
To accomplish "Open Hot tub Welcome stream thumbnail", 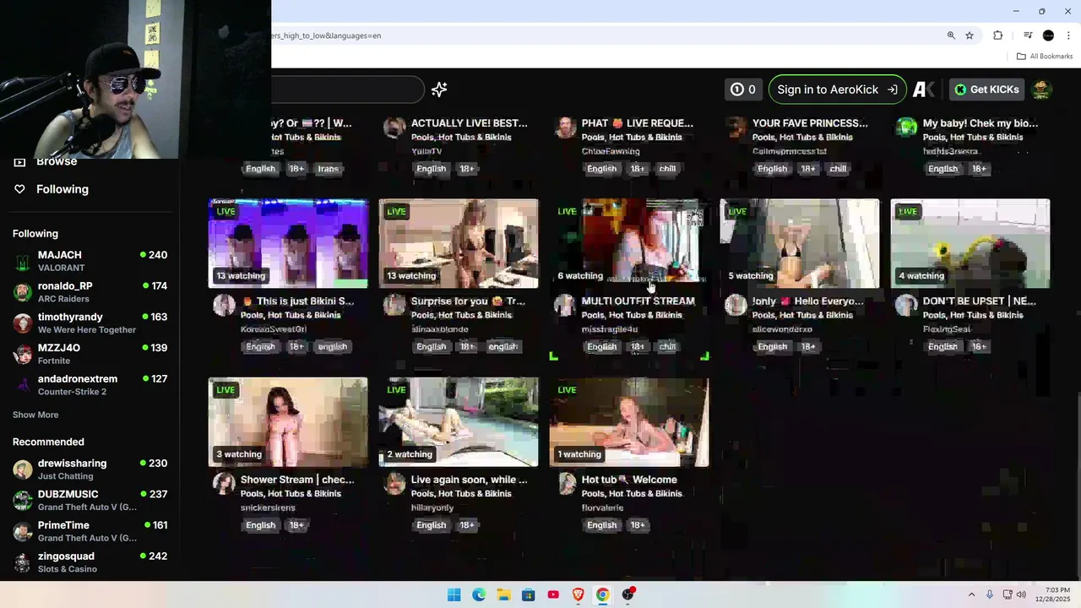I will tap(629, 422).
